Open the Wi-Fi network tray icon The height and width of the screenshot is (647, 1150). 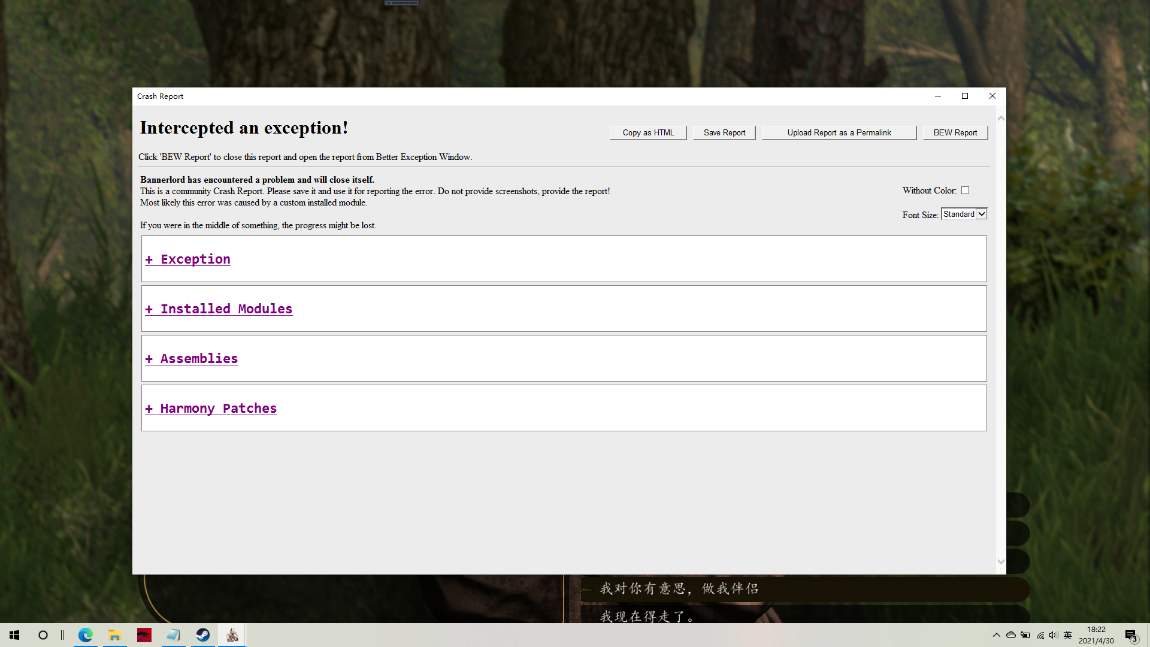tap(1040, 635)
